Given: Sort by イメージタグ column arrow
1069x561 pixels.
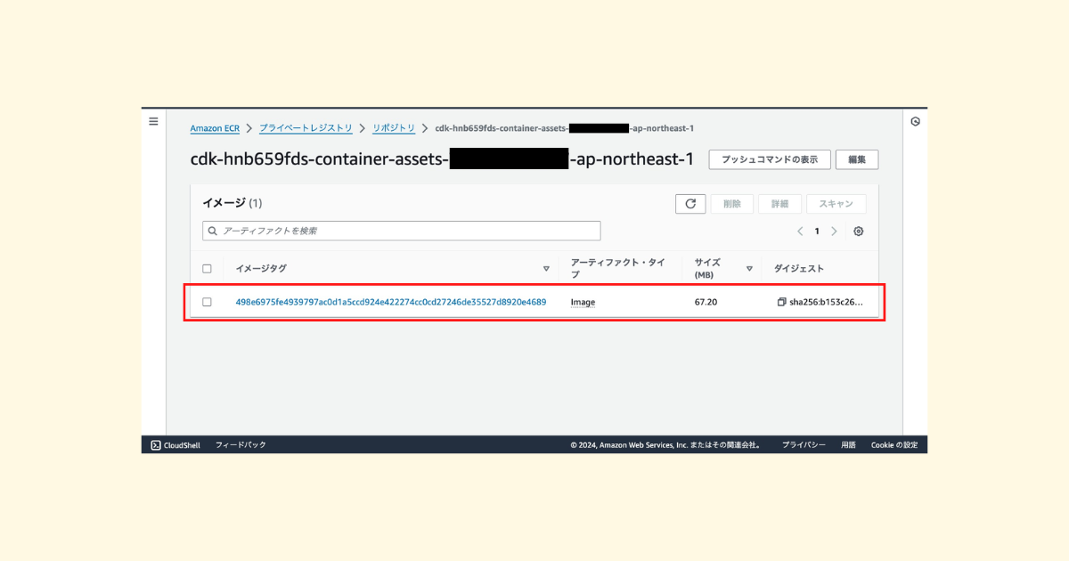Looking at the screenshot, I should click(x=546, y=269).
